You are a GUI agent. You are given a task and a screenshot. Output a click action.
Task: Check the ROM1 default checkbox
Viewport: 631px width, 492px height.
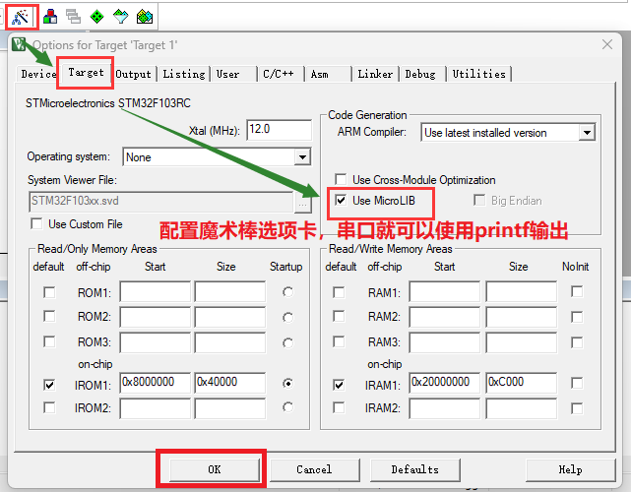click(49, 292)
